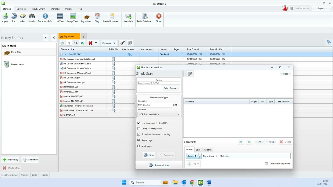Open My In-tray from ribbon
Viewport: 333px width, 187px height.
tap(86, 18)
